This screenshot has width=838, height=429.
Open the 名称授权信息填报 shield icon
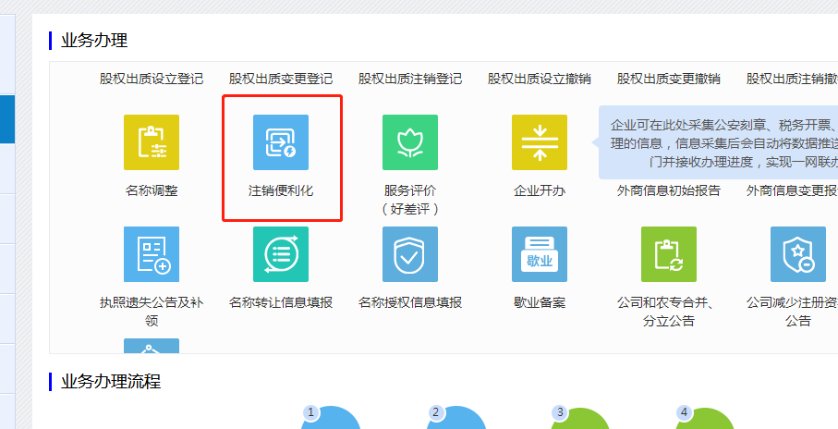click(410, 254)
